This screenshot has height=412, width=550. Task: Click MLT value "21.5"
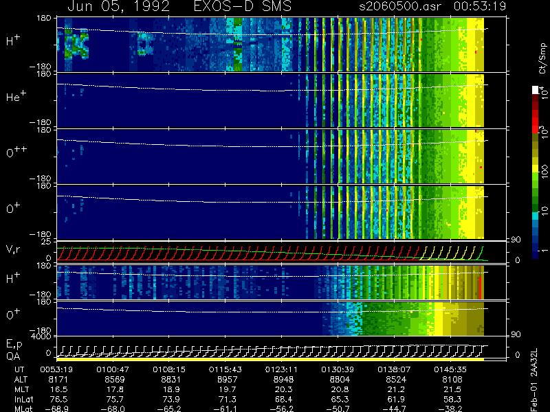452,389
